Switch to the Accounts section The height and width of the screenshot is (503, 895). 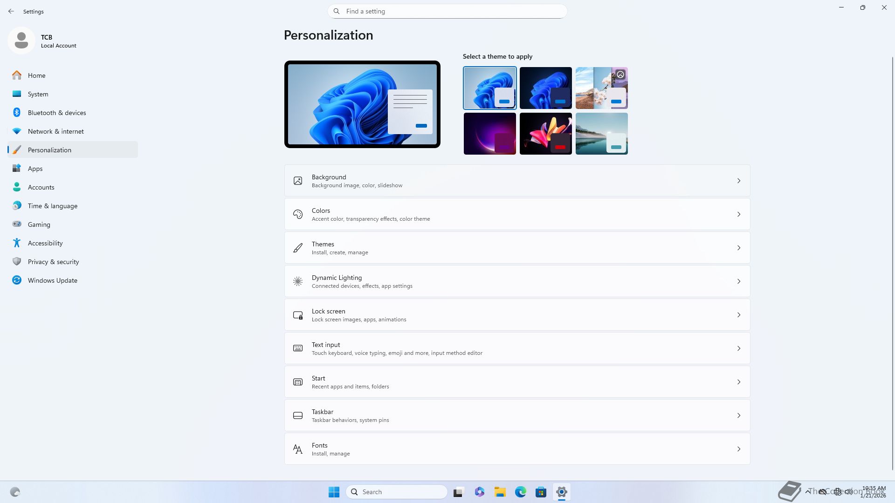click(41, 187)
